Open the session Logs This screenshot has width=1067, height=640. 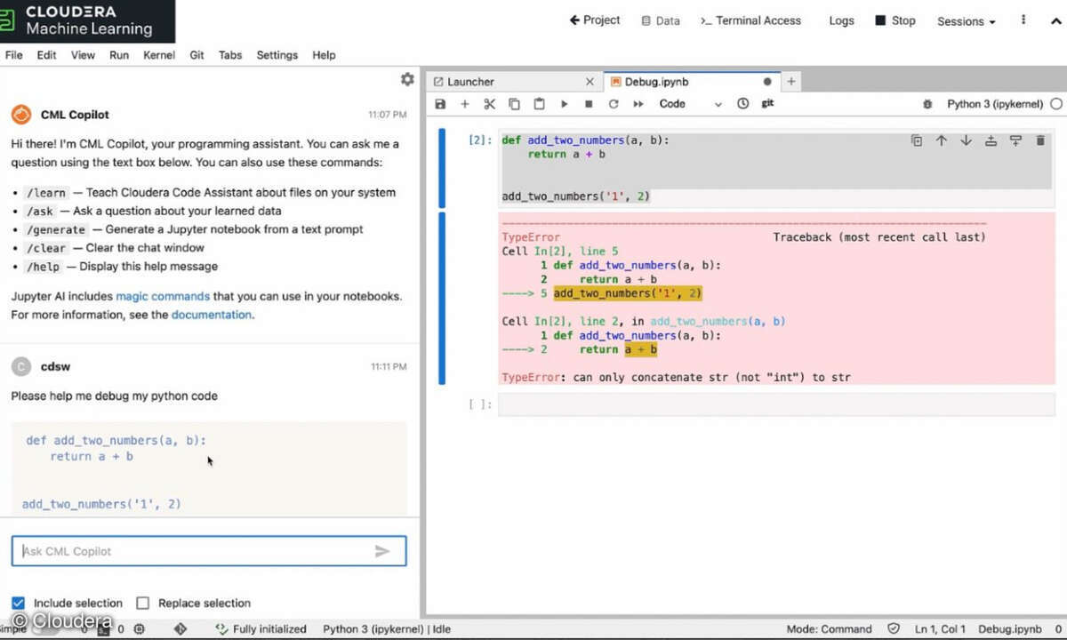[841, 20]
